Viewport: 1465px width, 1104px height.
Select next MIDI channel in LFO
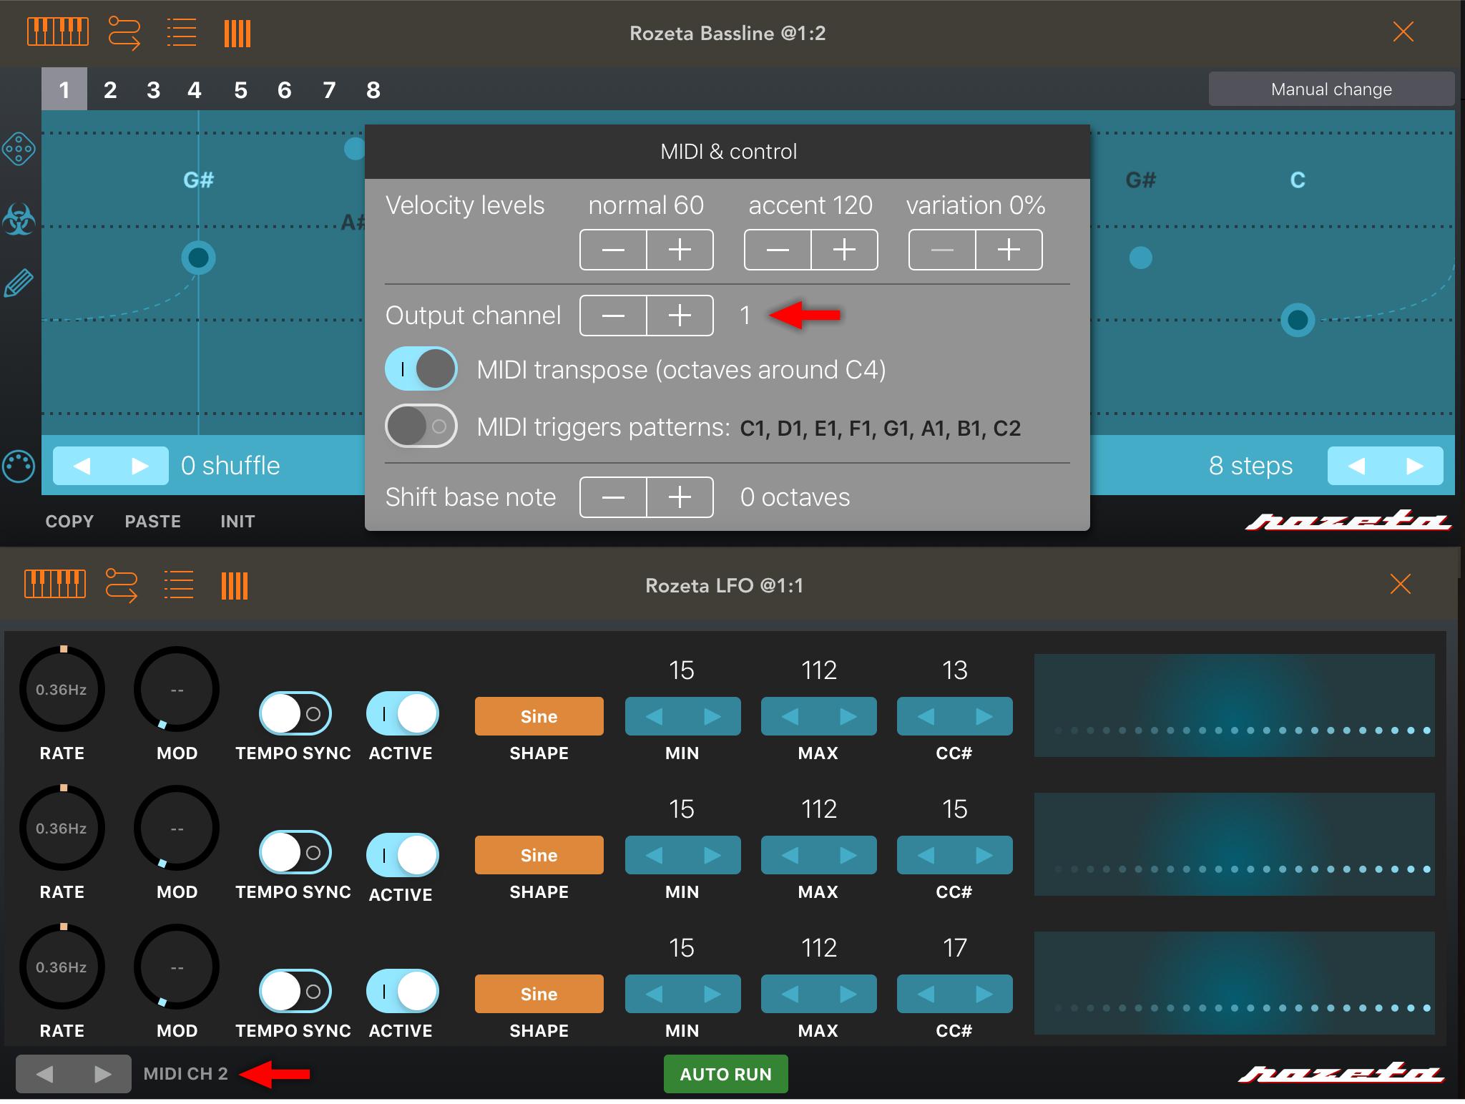(x=102, y=1074)
